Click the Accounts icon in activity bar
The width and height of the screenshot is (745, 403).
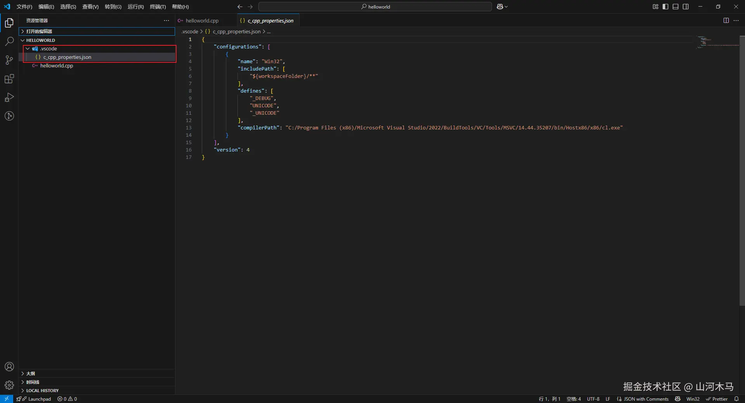coord(9,367)
